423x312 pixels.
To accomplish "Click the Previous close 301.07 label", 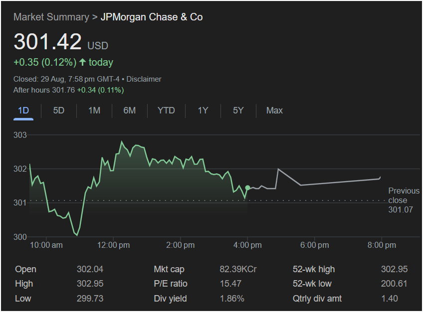I will click(x=404, y=200).
